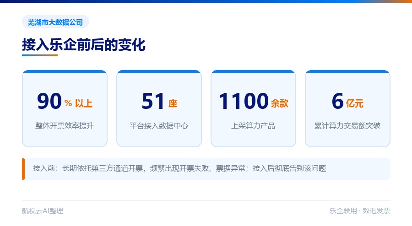This screenshot has width=412, height=226.
Task: Click the 90% 以上 figure
Action: tap(65, 101)
